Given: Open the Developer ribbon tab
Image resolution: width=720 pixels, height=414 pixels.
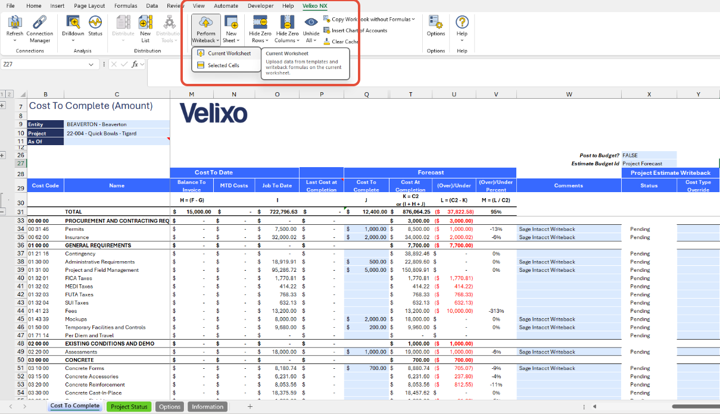Looking at the screenshot, I should click(x=260, y=6).
